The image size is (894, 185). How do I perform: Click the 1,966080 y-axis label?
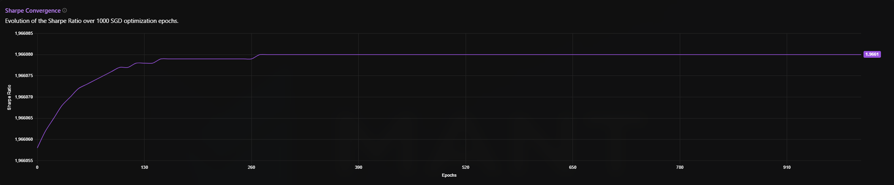[x=24, y=55]
